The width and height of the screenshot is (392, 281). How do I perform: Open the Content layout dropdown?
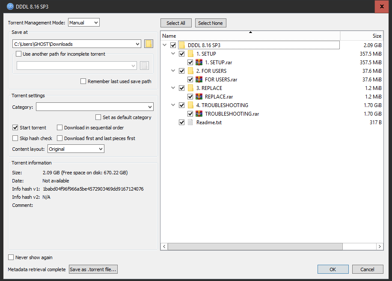coord(76,149)
